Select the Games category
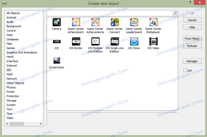This screenshot has width=207, height=137. tap(11, 48)
